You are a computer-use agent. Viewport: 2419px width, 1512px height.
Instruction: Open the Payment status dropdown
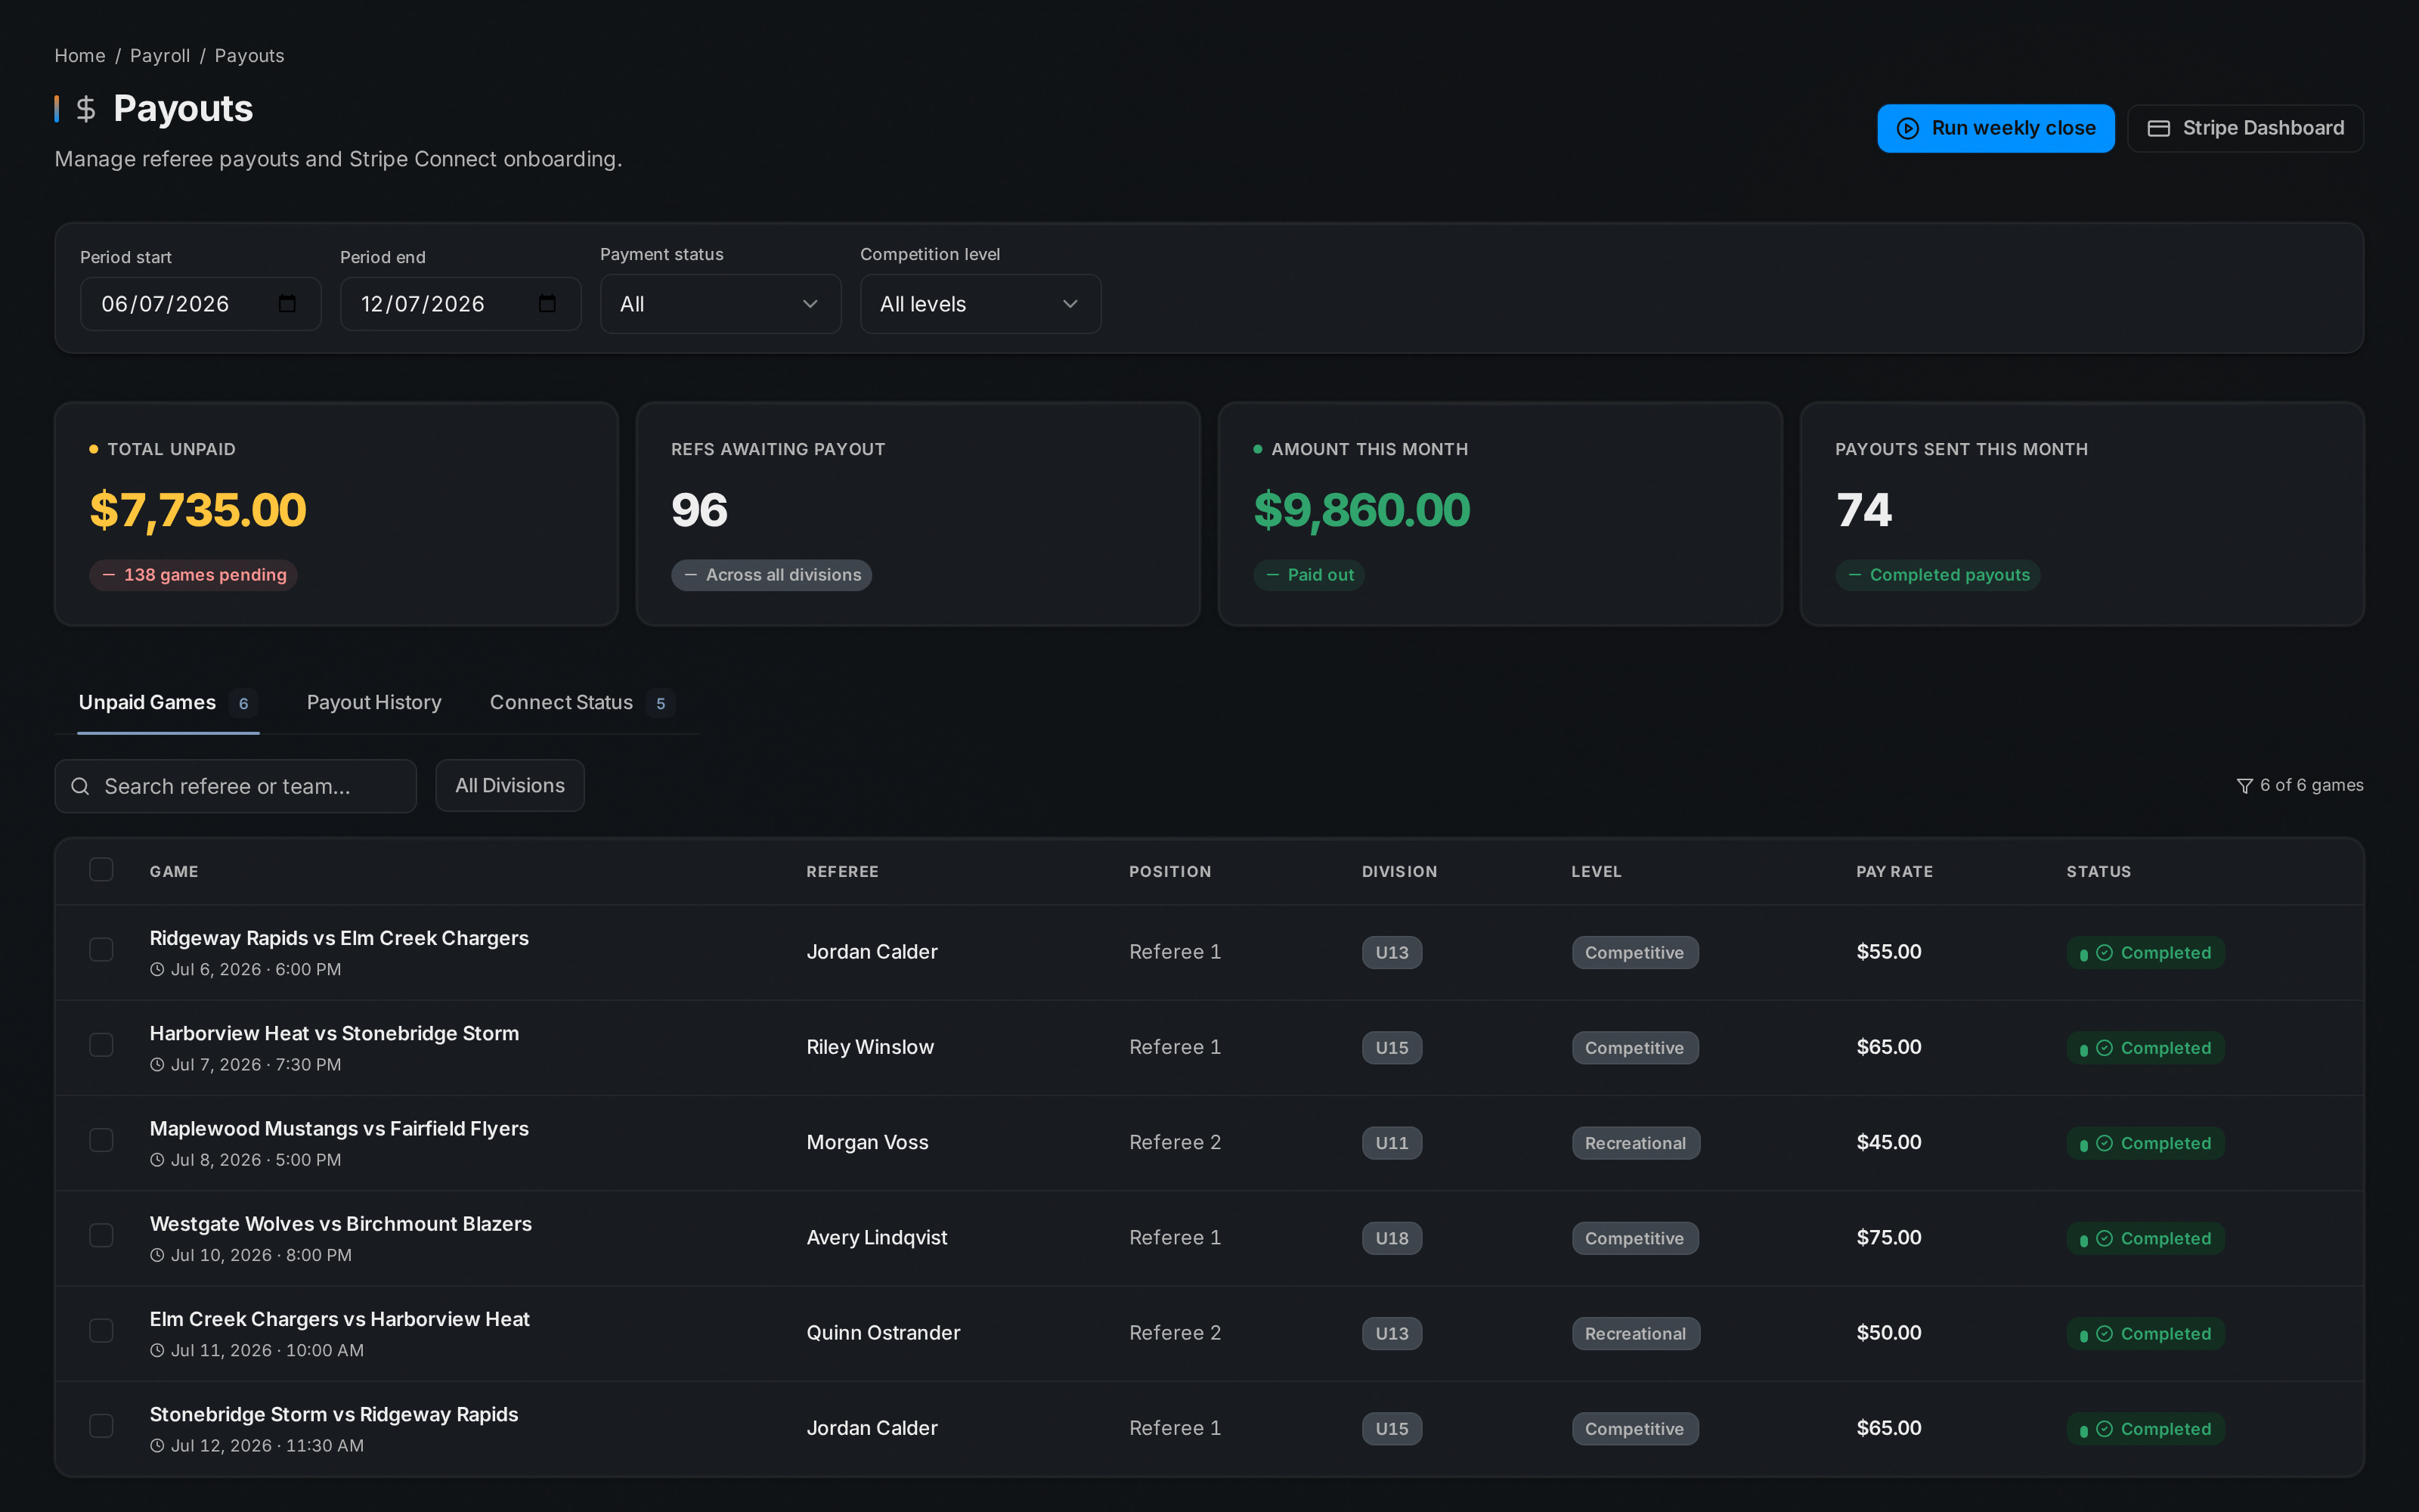(x=720, y=304)
